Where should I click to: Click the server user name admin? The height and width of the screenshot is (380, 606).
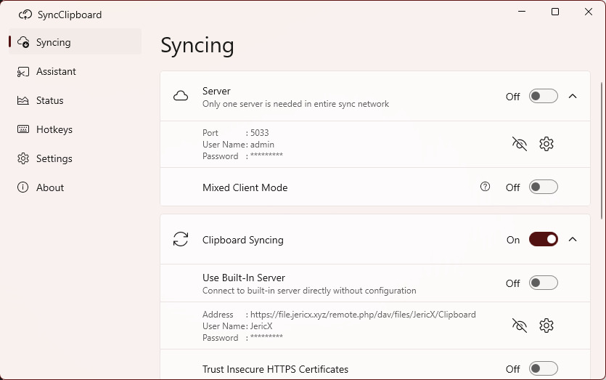coord(263,145)
